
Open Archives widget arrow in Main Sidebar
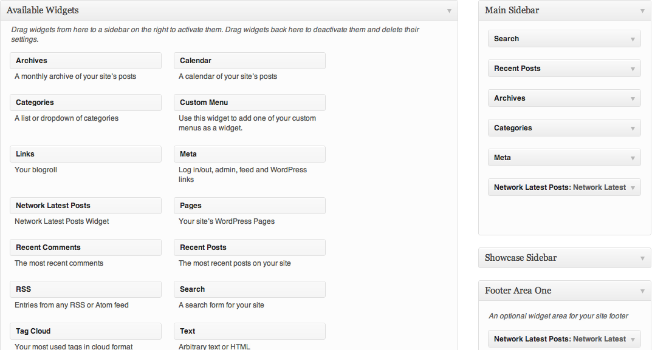pos(633,99)
